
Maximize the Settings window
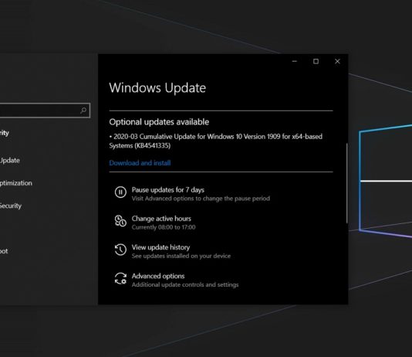click(316, 61)
